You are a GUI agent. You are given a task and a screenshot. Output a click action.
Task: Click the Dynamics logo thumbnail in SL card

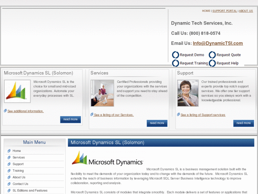(x=17, y=91)
